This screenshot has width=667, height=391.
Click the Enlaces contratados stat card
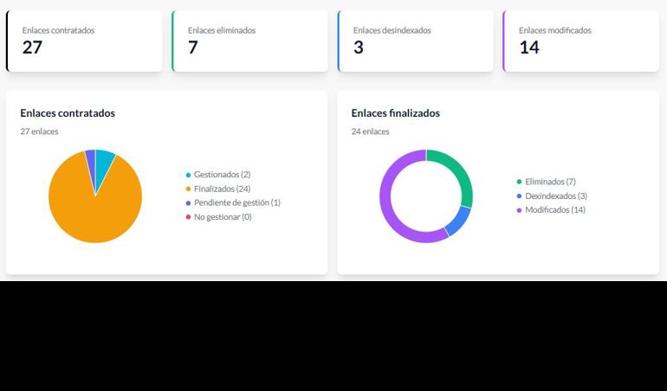point(84,41)
